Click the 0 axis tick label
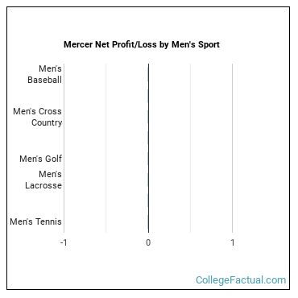The image size is (298, 298). coord(148,242)
